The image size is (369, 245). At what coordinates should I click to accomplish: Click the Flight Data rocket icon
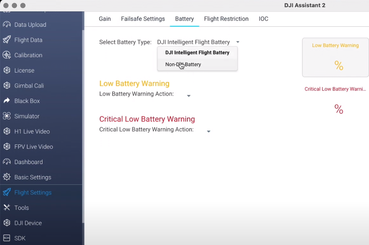tap(7, 40)
